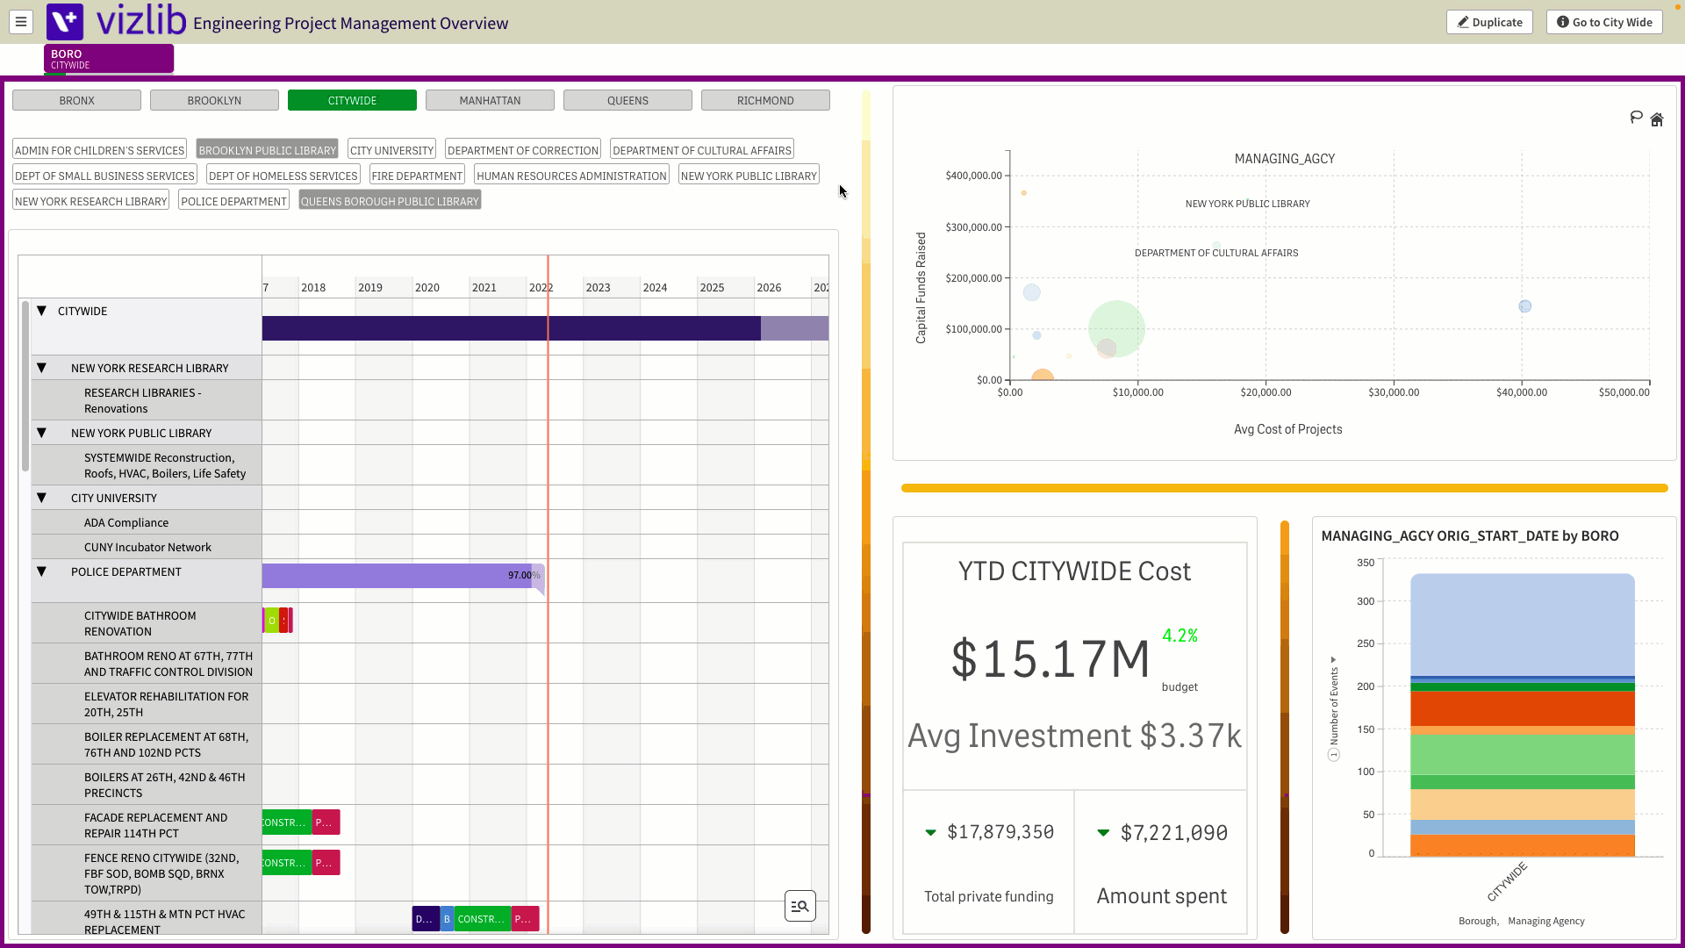Click the lasso selection icon on the scatter chart
Screen dimensions: 1685x948
click(1636, 117)
